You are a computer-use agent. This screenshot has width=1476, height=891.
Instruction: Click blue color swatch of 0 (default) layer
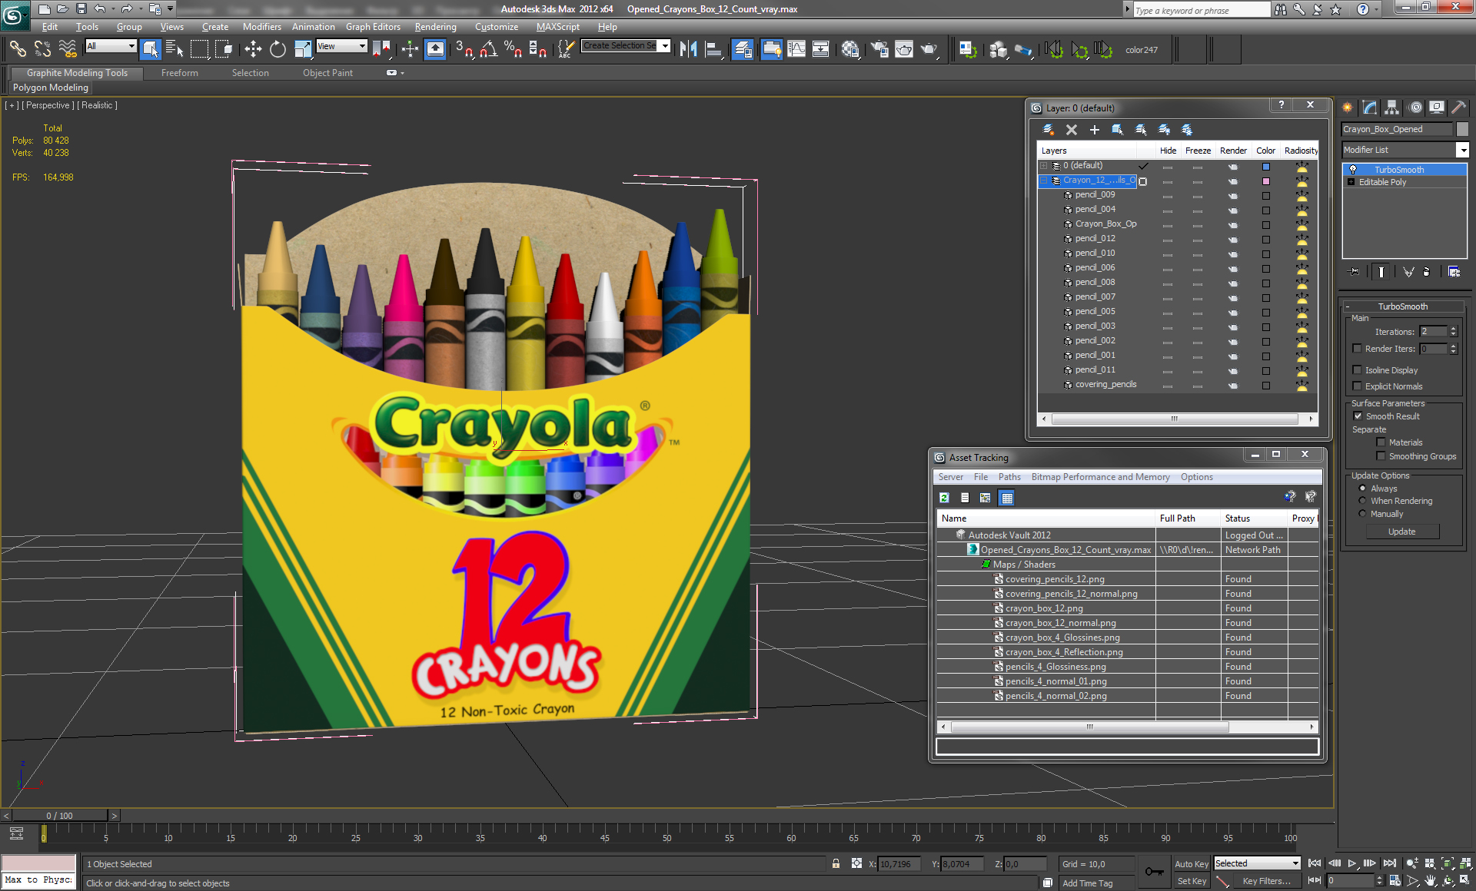point(1266,167)
